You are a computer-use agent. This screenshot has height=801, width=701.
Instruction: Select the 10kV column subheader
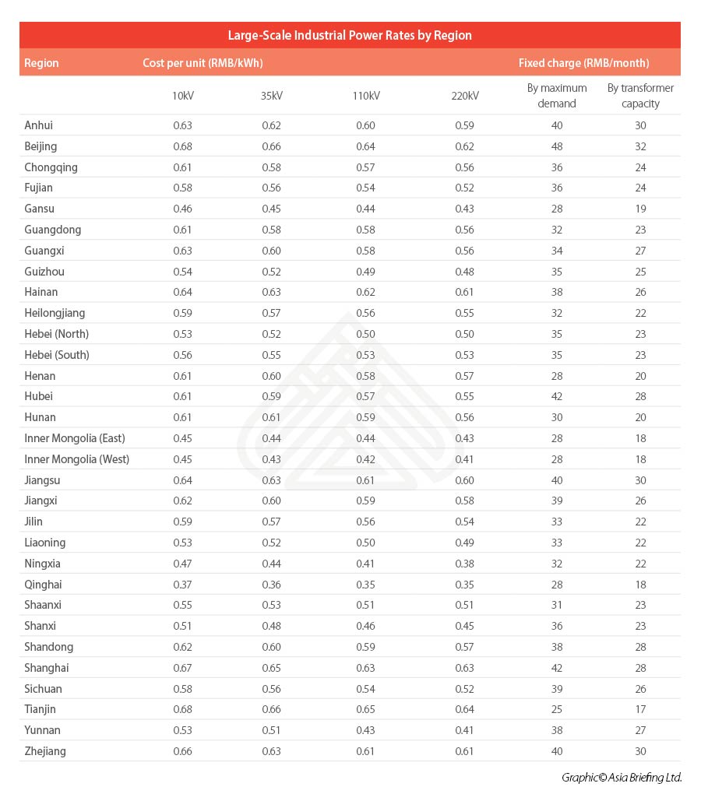(182, 96)
